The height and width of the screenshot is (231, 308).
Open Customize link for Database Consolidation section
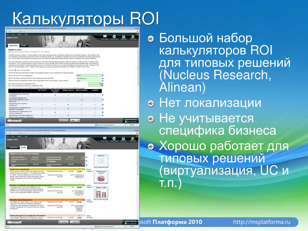(89, 187)
